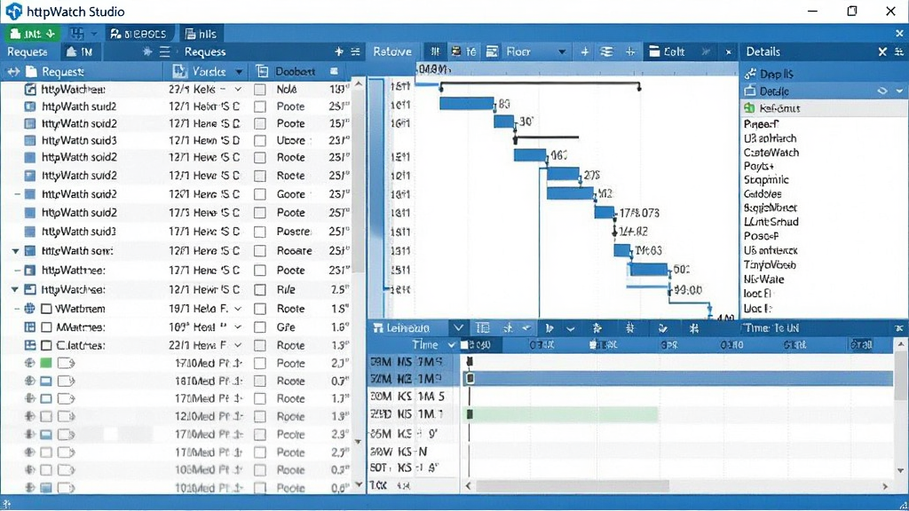Image resolution: width=909 pixels, height=511 pixels.
Task: Click list-lines icon left of 'Requess' title
Action: coord(164,51)
